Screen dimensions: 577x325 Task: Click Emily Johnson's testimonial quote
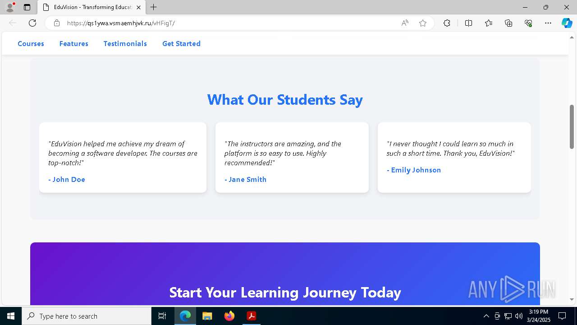(450, 149)
